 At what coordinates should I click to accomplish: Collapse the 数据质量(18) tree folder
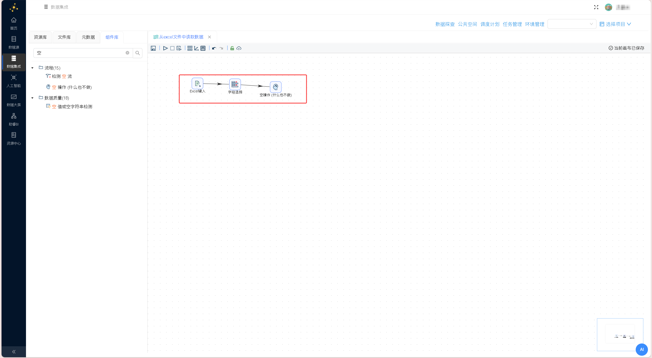tap(32, 98)
